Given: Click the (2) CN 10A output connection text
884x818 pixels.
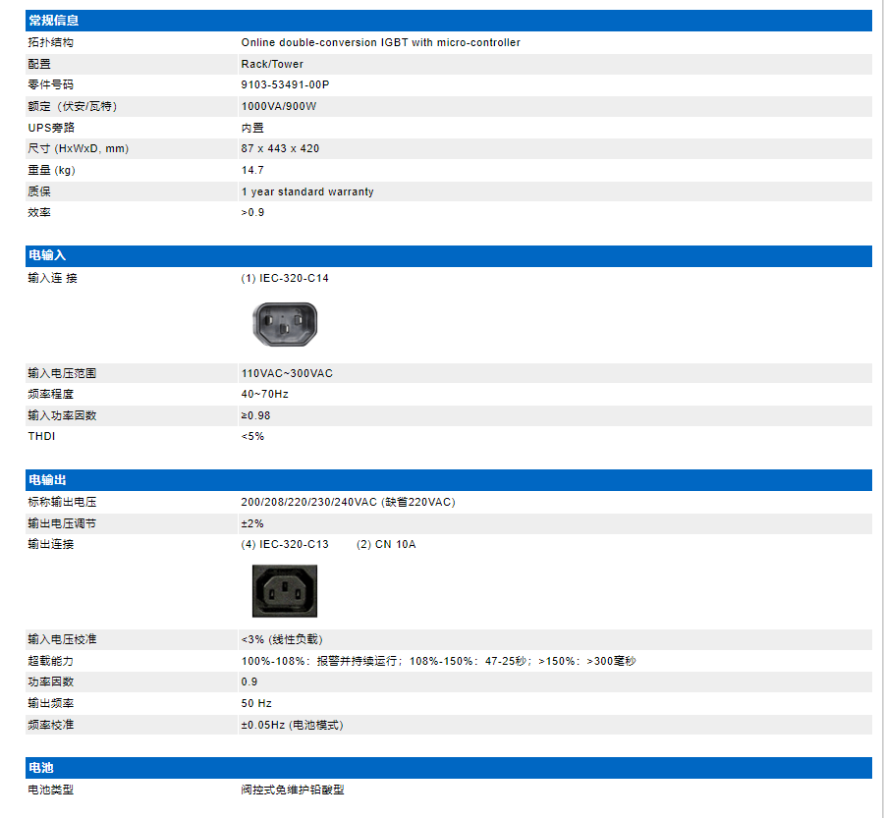Looking at the screenshot, I should point(385,544).
